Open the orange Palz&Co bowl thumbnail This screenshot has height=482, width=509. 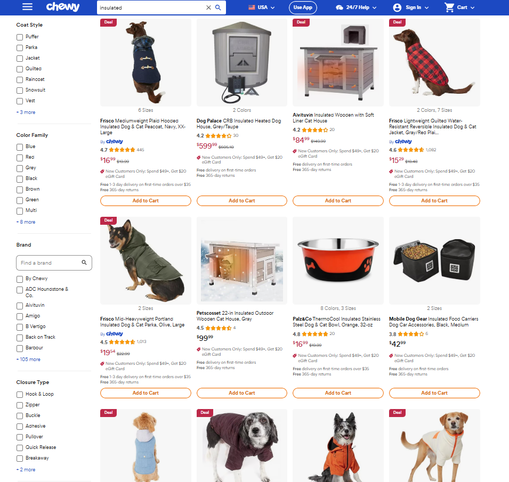tap(338, 260)
